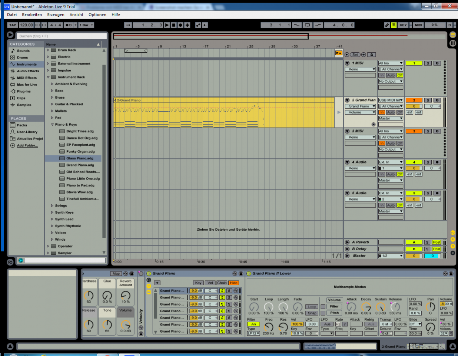Viewport: 458px width, 356px height.
Task: Lock automation envelopes with the lock icon
Action: [x=371, y=55]
